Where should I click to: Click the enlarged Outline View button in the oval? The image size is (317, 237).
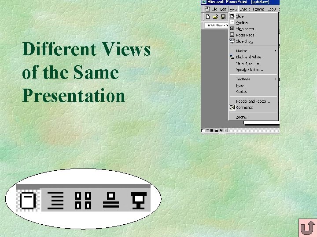click(55, 201)
